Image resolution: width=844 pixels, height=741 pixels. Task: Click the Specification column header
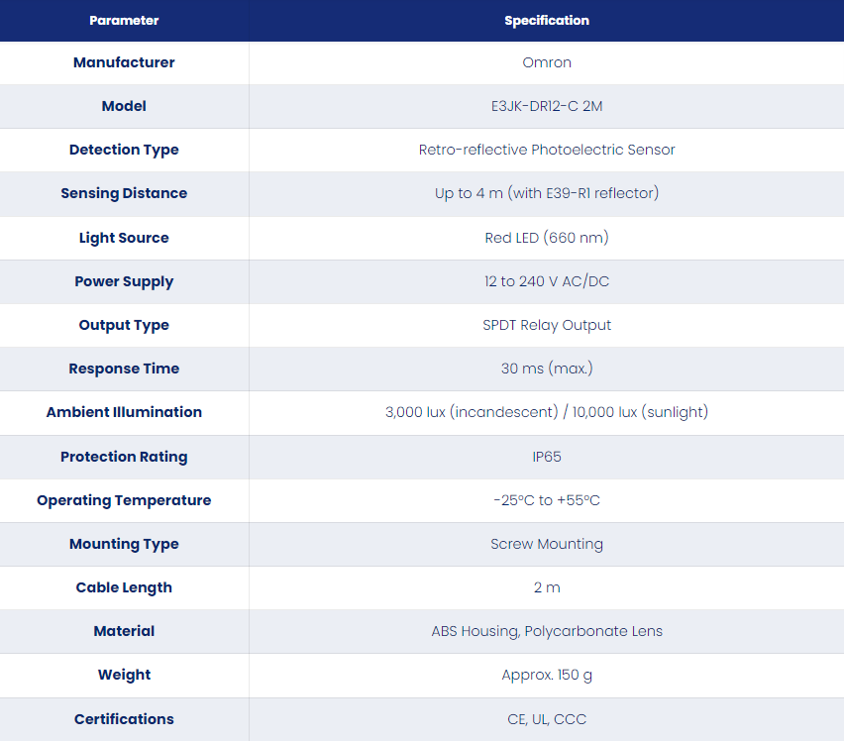(x=547, y=21)
